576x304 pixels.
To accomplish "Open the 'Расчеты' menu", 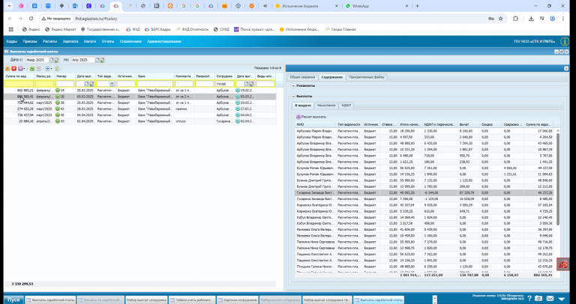I will tap(50, 41).
